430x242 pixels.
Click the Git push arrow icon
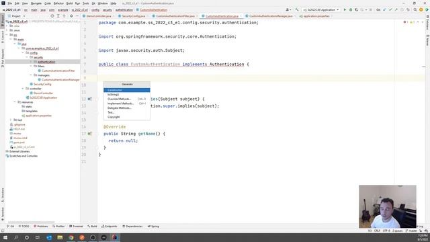396,10
